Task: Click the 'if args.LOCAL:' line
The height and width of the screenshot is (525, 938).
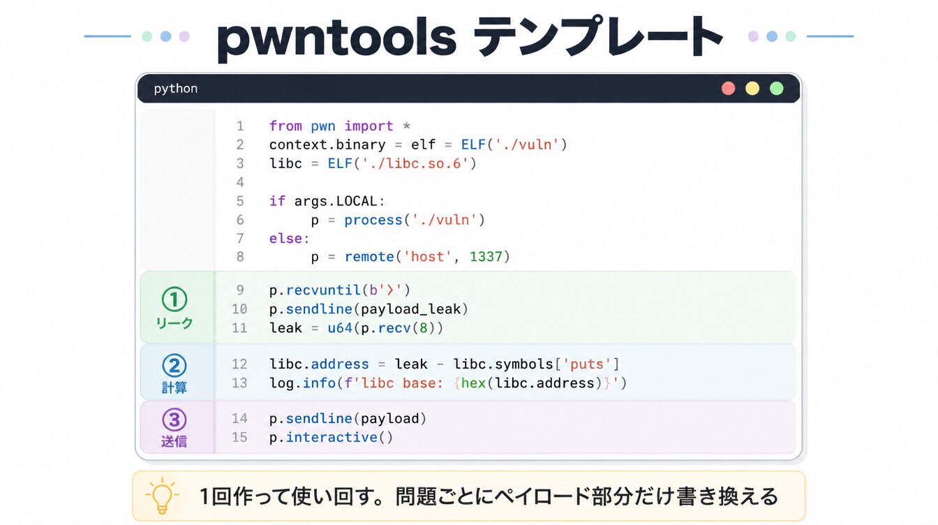Action: 327,201
